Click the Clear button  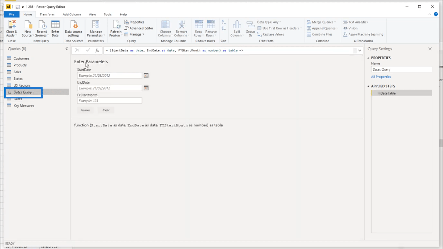coord(106,110)
